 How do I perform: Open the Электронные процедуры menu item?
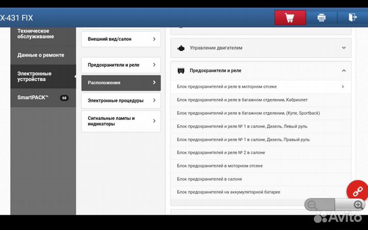coord(121,100)
